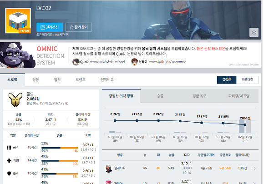Viewport: 264px width, 184px height.
Task: Click the LV.332 level text
Action: (x=44, y=8)
